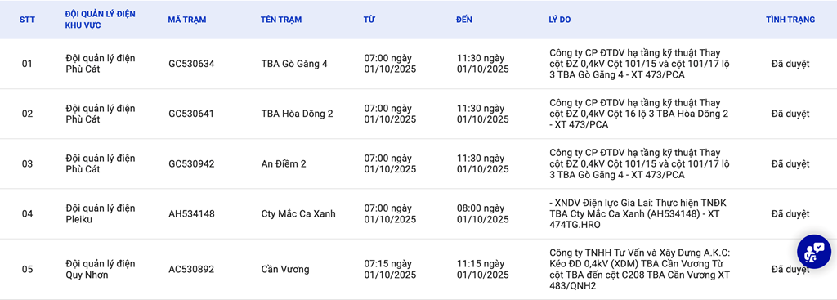Click Đã duyệt status in row 04
Image resolution: width=837 pixels, height=300 pixels.
click(x=790, y=214)
